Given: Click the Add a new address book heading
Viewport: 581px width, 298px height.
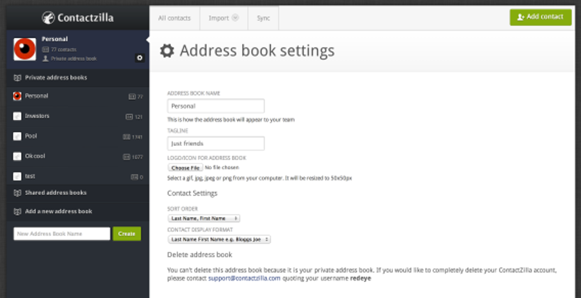Looking at the screenshot, I should (x=58, y=211).
